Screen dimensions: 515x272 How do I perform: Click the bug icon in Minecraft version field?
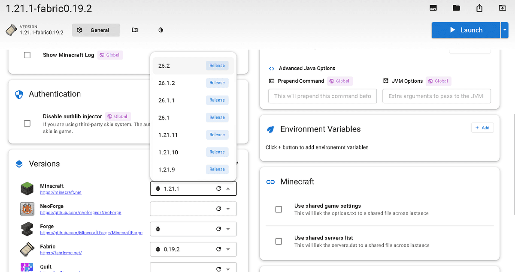pyautogui.click(x=158, y=188)
